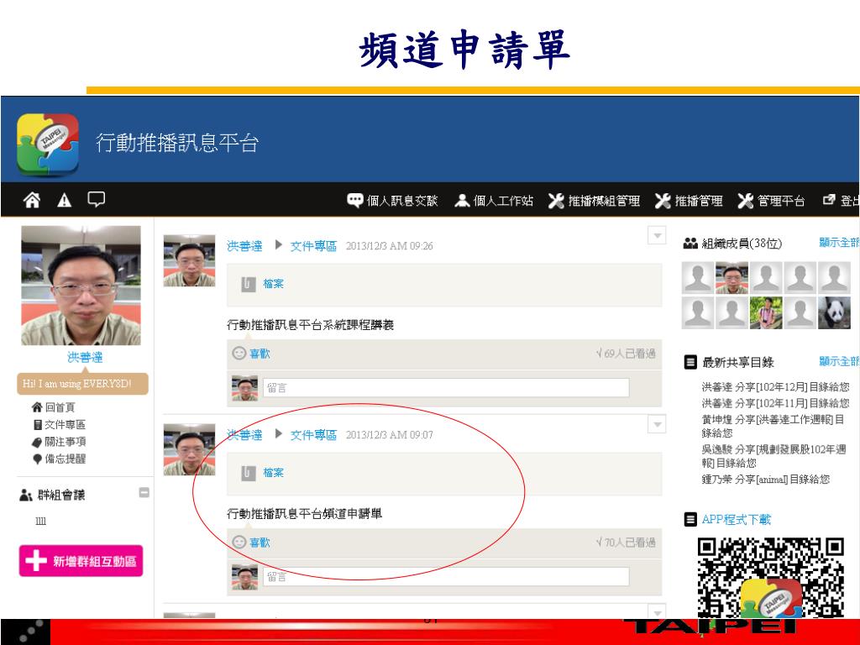The image size is (860, 645).
Task: Open shared entry 規劃發展股102年週報
Action: point(773,456)
